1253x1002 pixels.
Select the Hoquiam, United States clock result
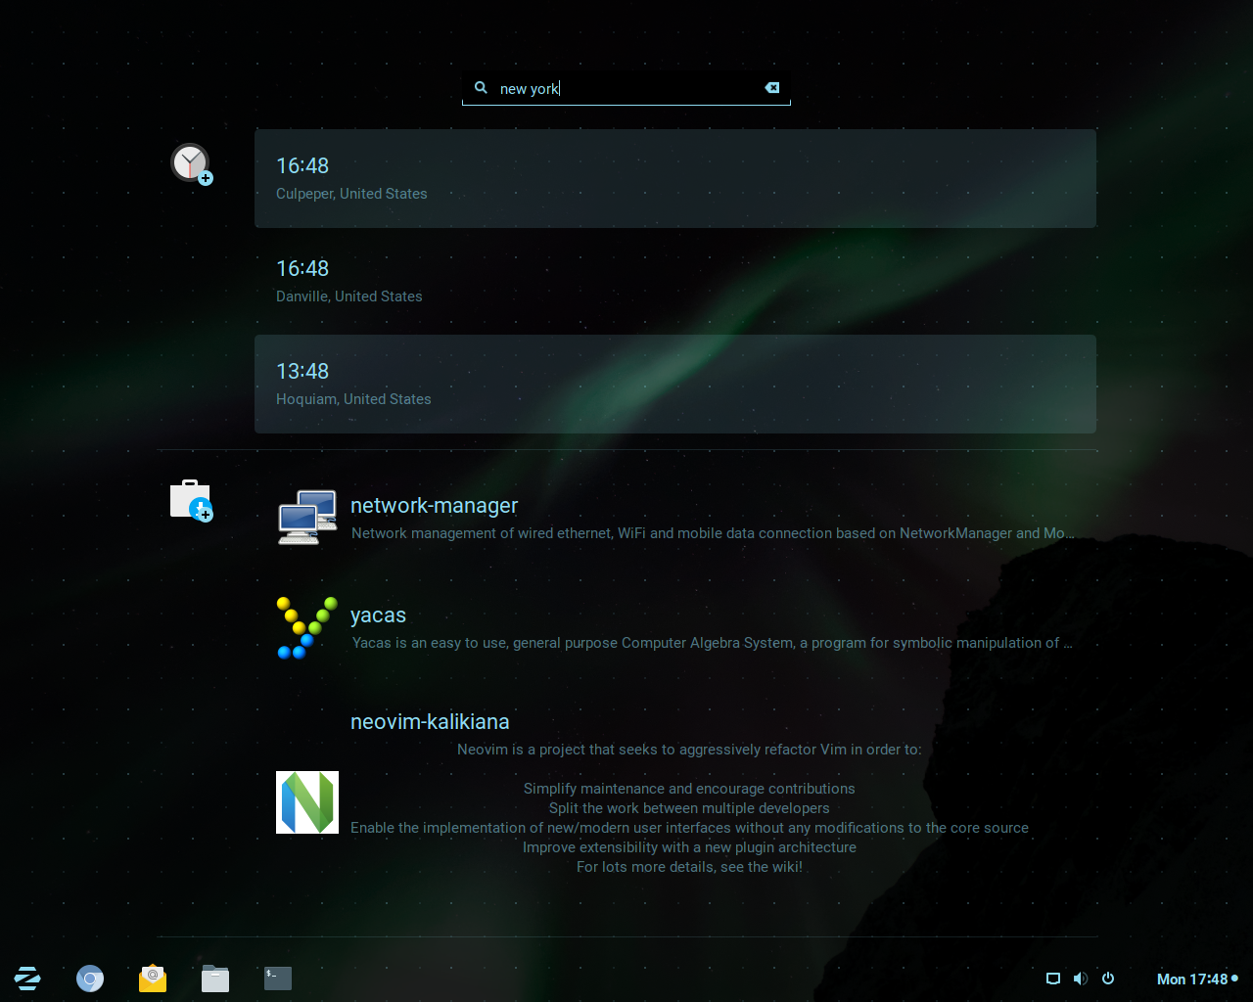(675, 384)
